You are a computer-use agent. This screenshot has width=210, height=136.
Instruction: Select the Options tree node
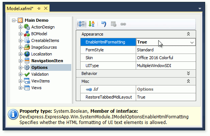click(39, 67)
